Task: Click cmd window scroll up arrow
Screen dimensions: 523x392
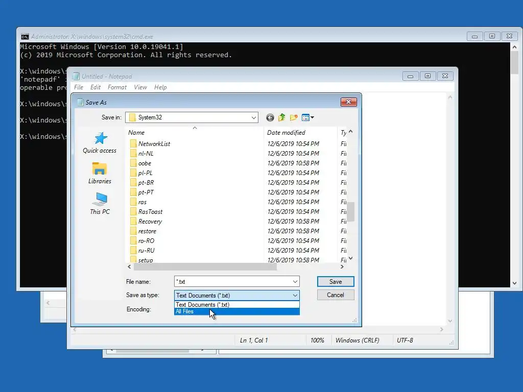Action: [x=515, y=47]
